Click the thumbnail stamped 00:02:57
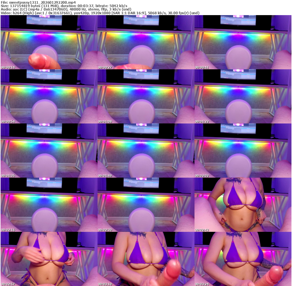 [49, 259]
